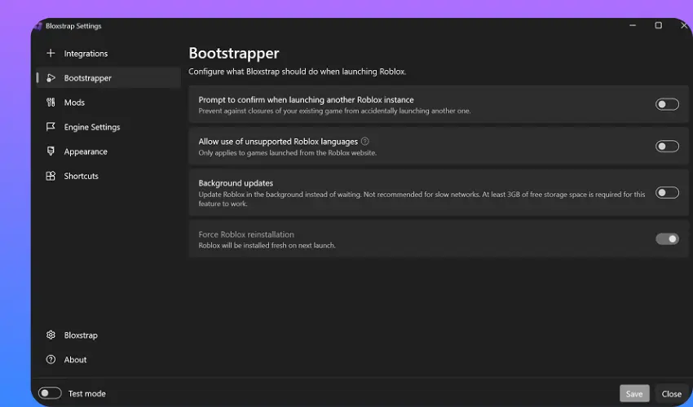Click the About question mark icon
The height and width of the screenshot is (407, 693).
[x=51, y=360]
